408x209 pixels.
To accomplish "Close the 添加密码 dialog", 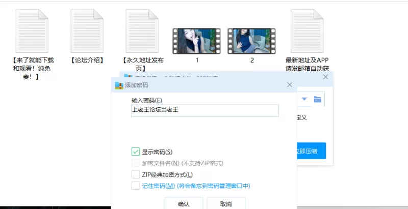I will pyautogui.click(x=289, y=85).
